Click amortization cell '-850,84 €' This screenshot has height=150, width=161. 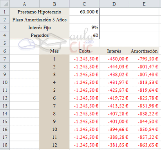pyautogui.click(x=144, y=129)
